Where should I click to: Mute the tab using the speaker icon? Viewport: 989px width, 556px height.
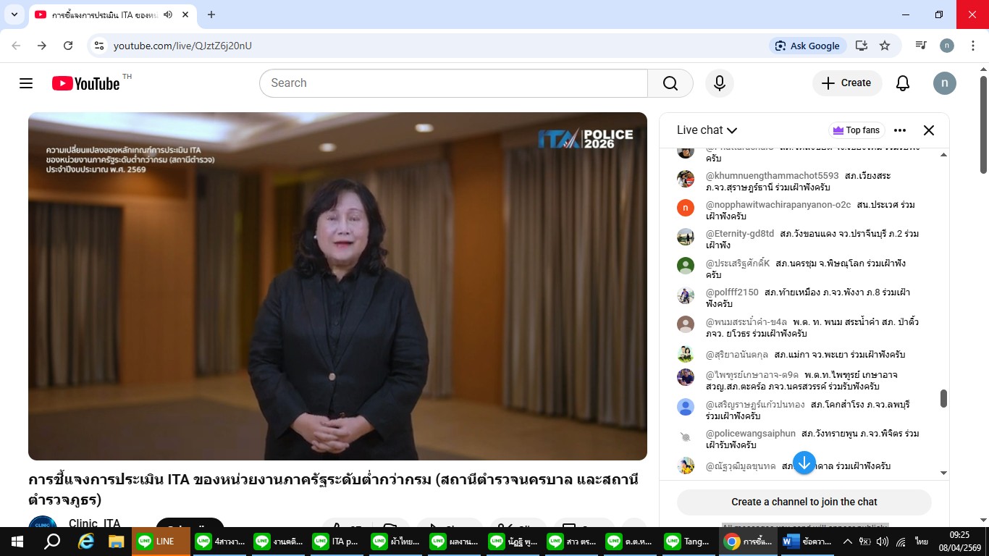pos(168,14)
